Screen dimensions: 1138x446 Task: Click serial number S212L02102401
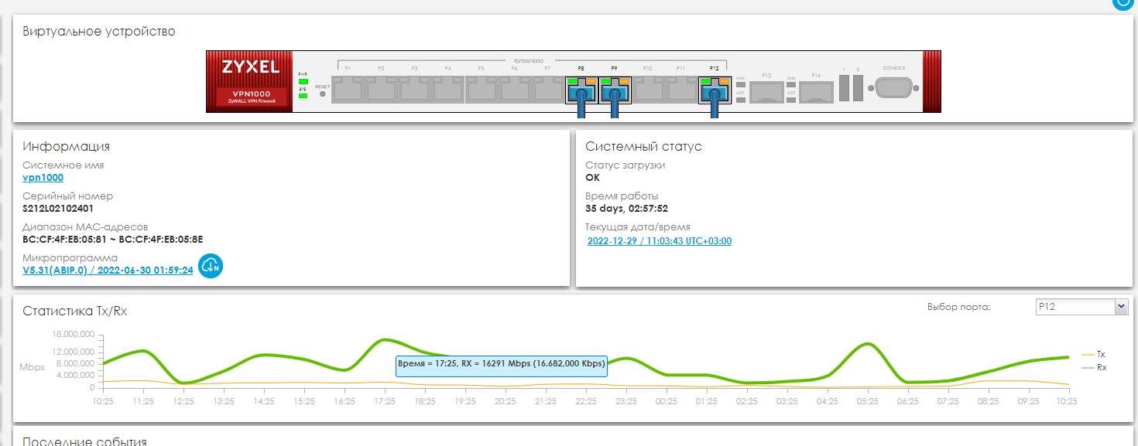click(59, 209)
